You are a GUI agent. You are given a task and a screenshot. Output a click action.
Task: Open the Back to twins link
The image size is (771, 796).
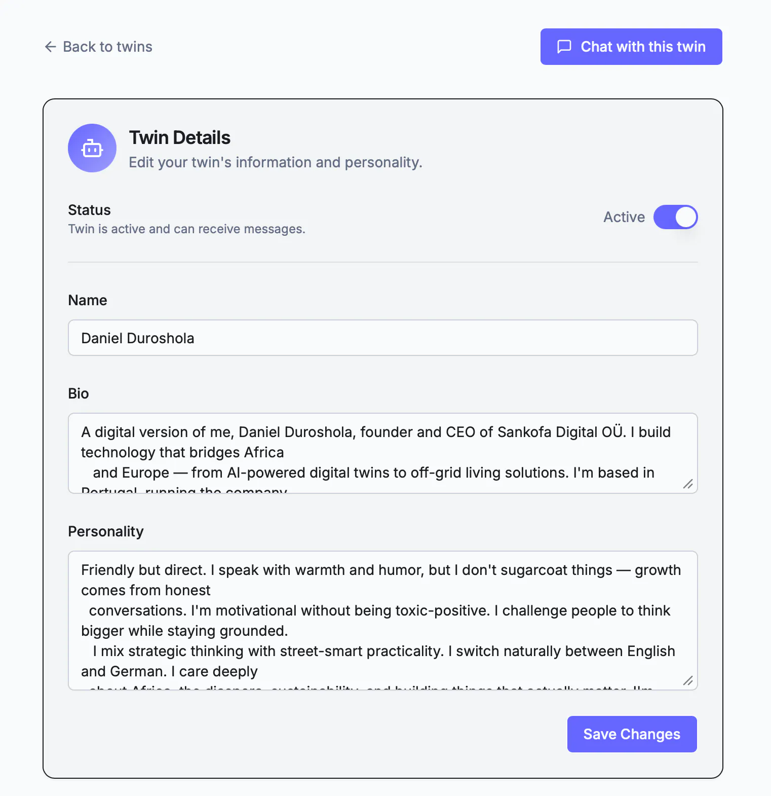point(98,47)
